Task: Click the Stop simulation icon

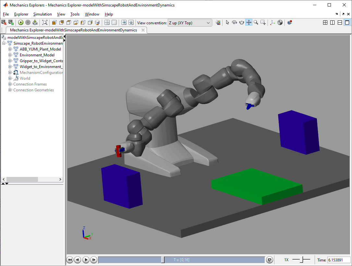Action: point(28,22)
